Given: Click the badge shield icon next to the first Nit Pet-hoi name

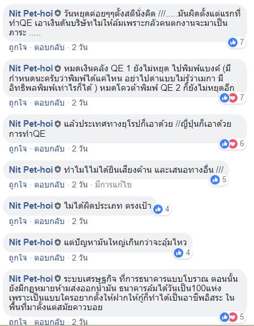Looking at the screenshot, I should [58, 14].
